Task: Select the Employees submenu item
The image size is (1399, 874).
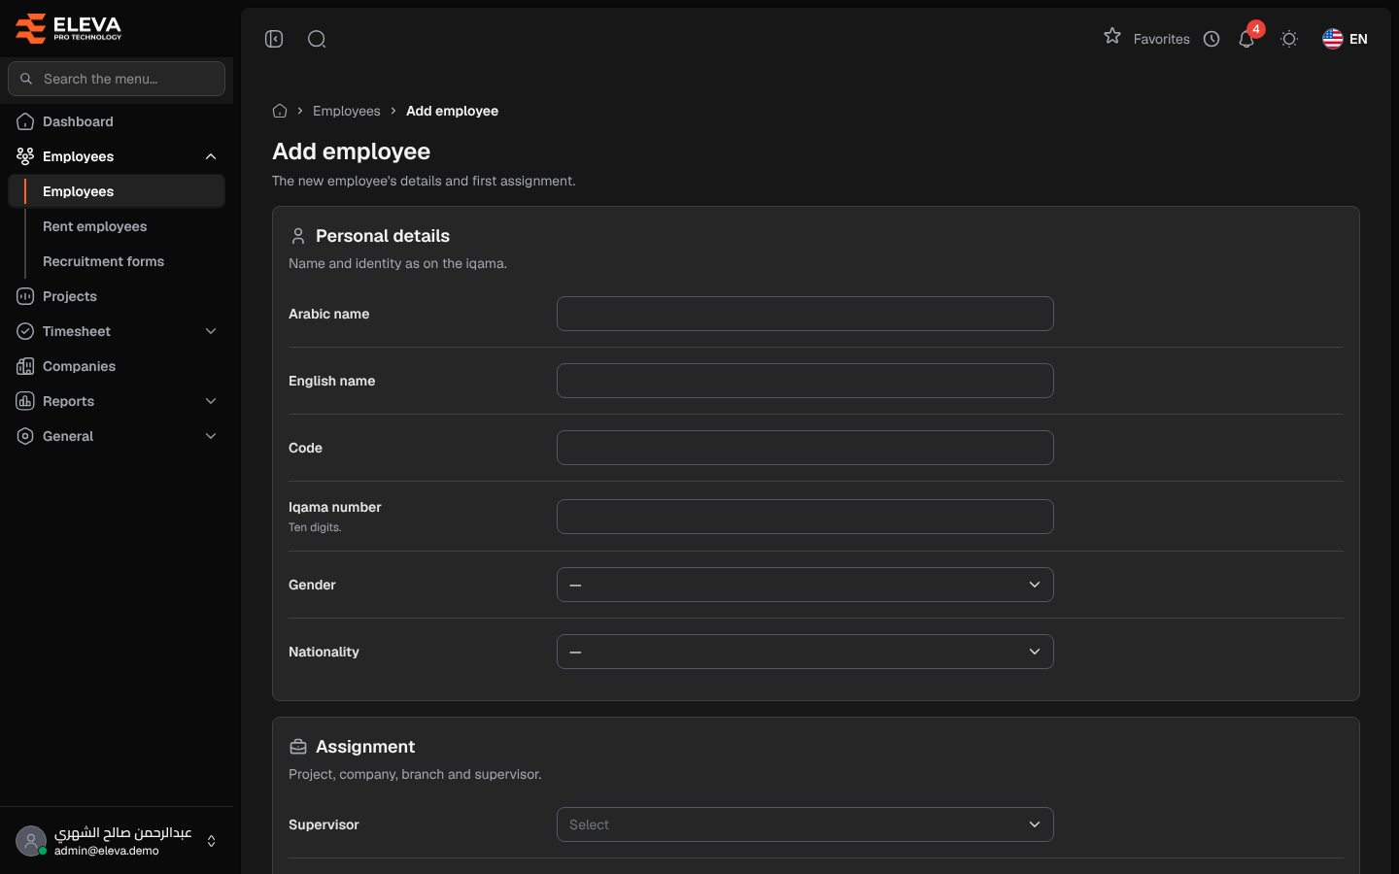Action: click(117, 191)
